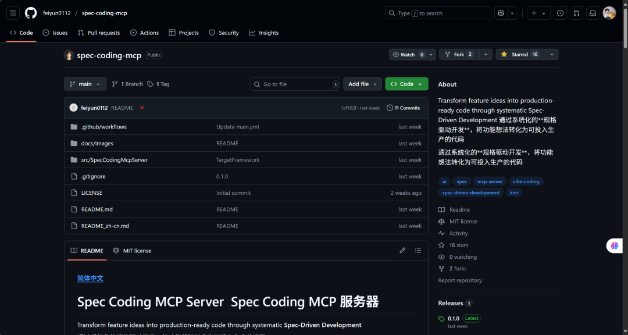Open your profile avatar menu
Viewport: 628px width, 335px height.
pos(609,12)
